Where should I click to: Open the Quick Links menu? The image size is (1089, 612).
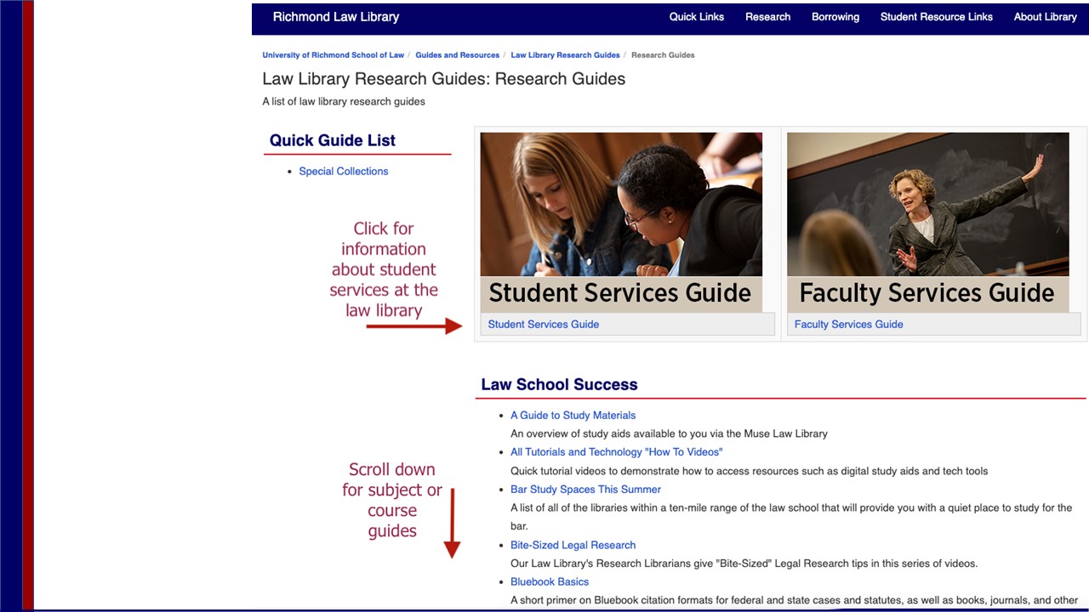point(696,17)
